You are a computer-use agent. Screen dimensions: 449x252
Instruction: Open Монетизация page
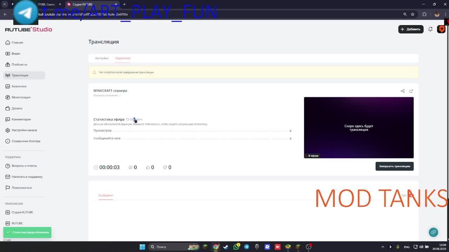pyautogui.click(x=18, y=97)
